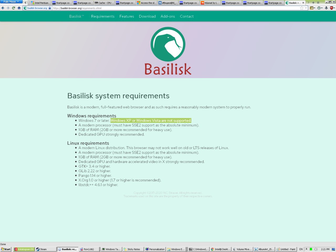Switch to AlbumArt_{5... taskbar window

point(264,249)
